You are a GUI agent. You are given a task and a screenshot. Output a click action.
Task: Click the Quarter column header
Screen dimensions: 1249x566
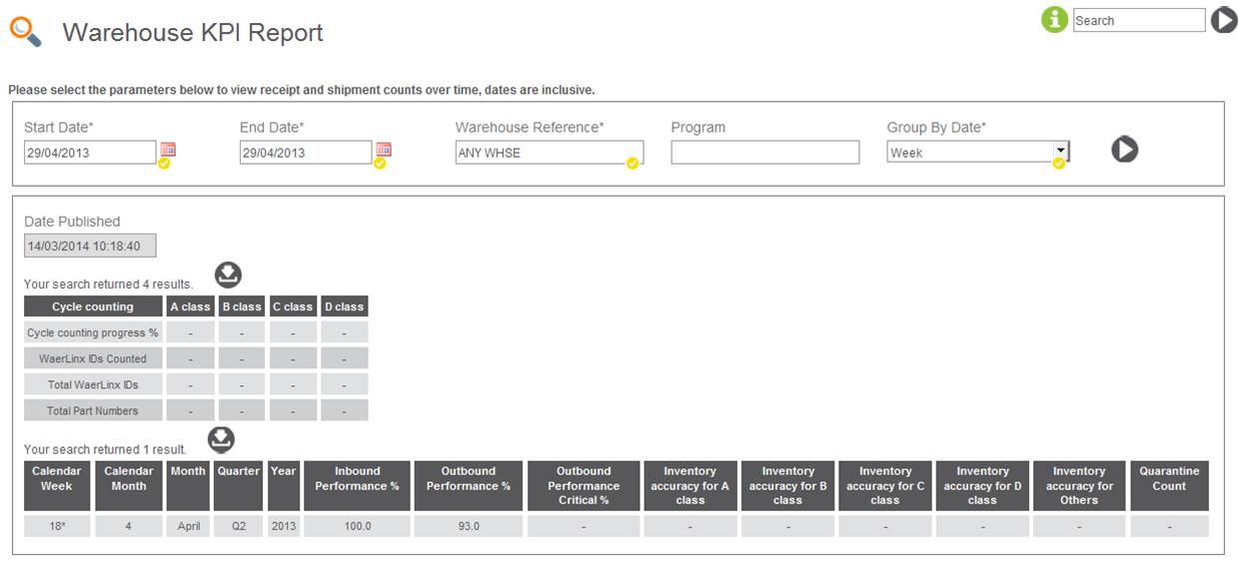coord(239,486)
